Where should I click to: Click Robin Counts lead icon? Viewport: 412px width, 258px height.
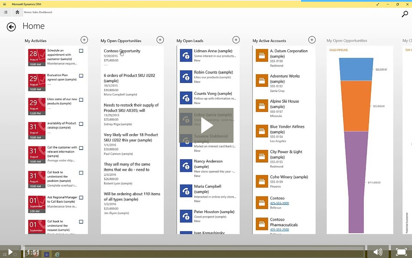(x=186, y=77)
